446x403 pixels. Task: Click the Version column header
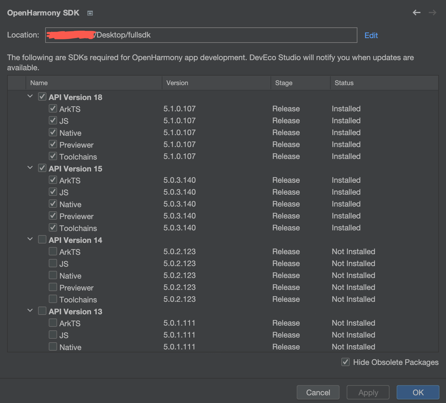coord(216,83)
